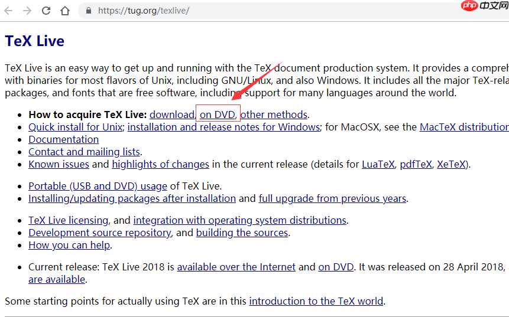This screenshot has height=317, width=509.
Task: Open "available over the Internet" link
Action: click(236, 267)
